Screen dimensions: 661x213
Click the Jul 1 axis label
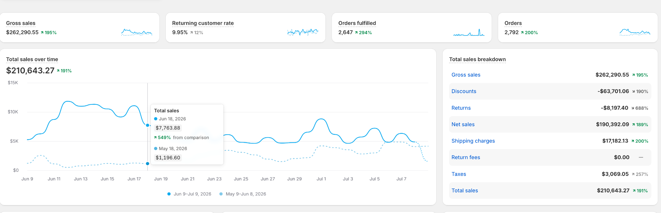321,179
